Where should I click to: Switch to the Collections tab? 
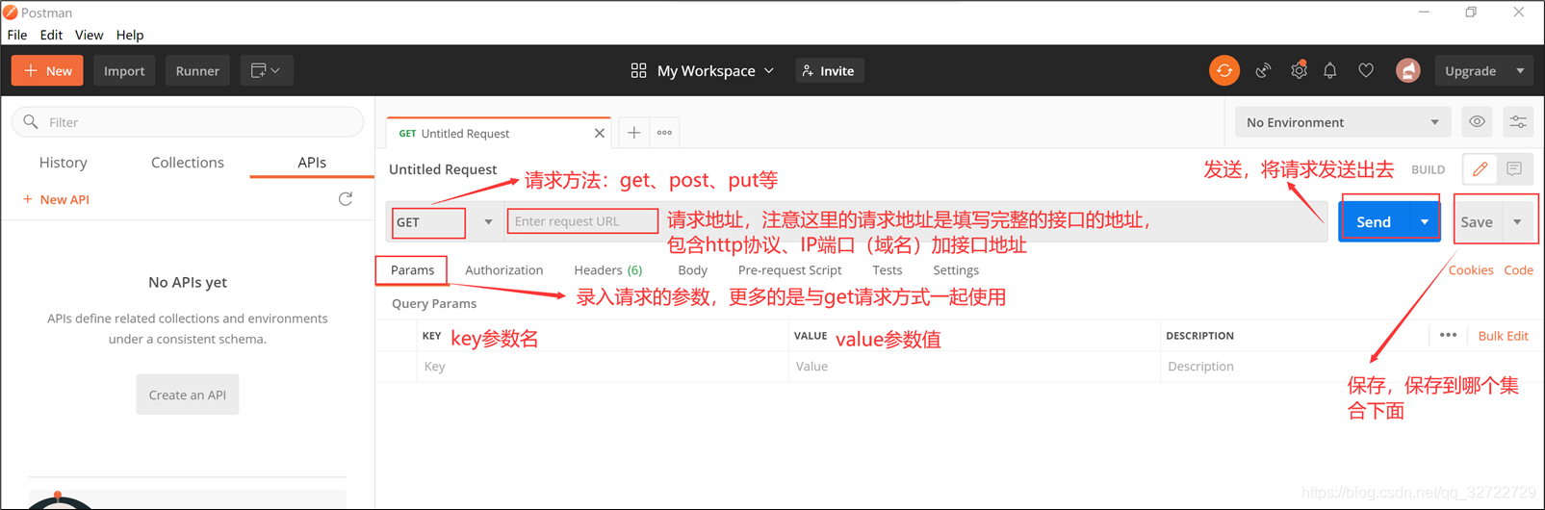188,163
